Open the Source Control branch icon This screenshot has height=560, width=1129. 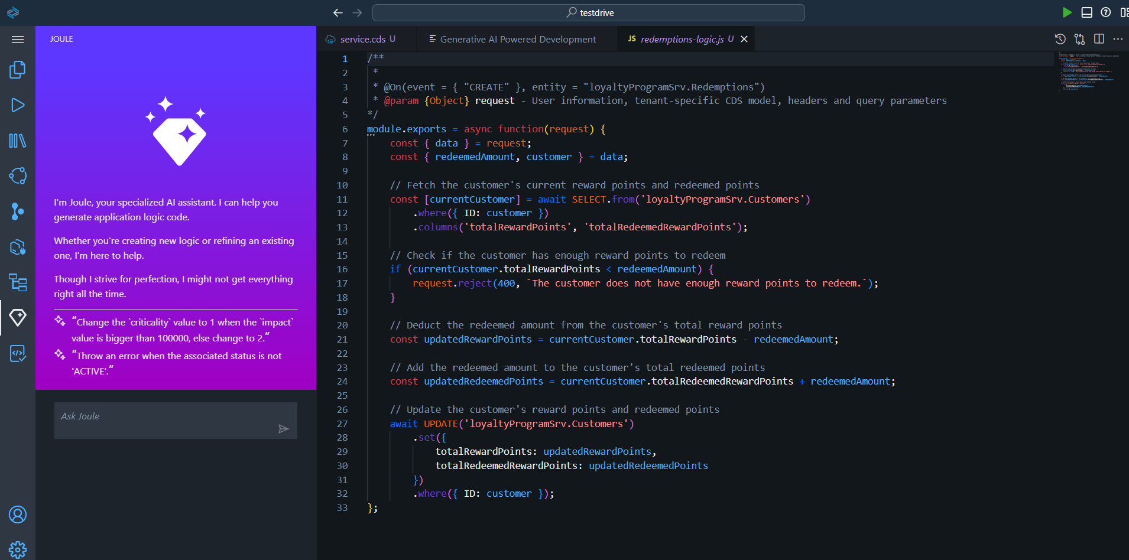point(18,211)
